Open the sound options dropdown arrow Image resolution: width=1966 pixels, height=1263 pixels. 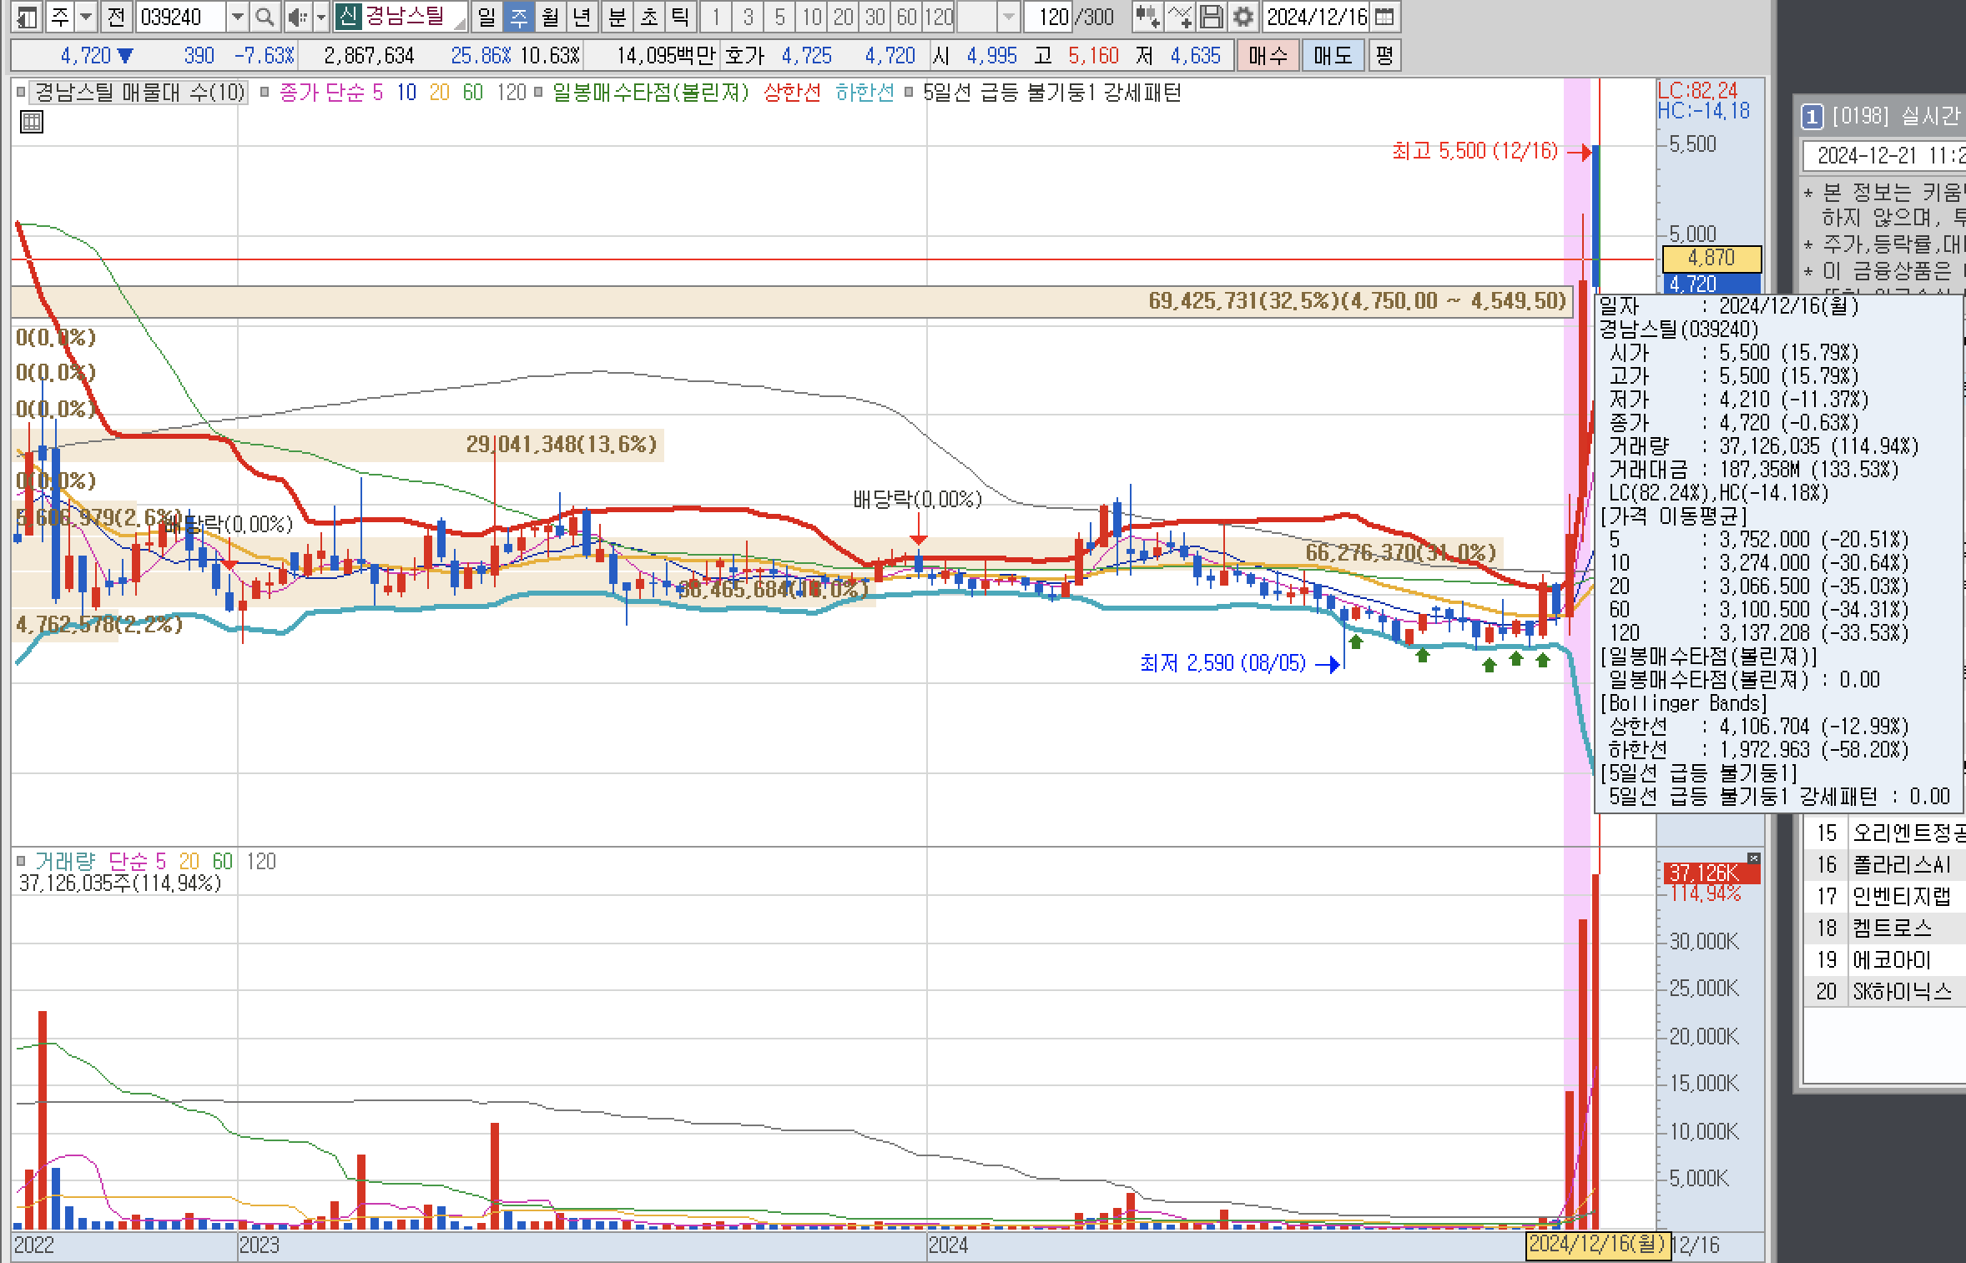(320, 17)
